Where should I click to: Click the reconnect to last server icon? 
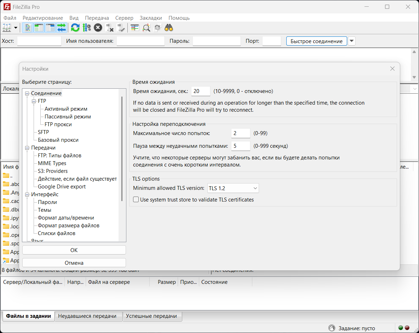tap(121, 28)
